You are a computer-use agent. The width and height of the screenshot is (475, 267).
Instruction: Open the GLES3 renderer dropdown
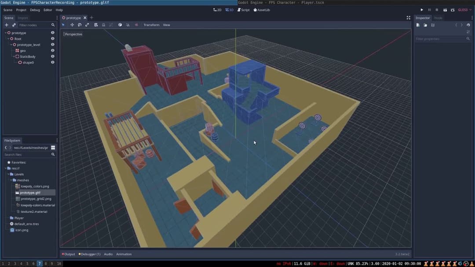(464, 9)
